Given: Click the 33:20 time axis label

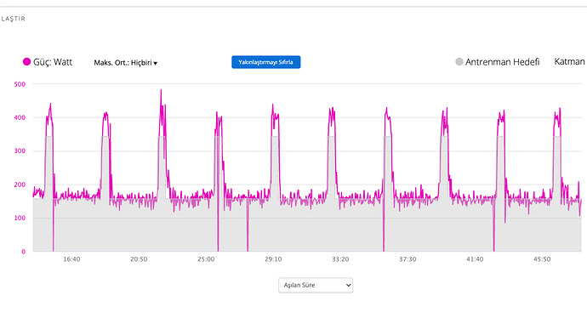Looking at the screenshot, I should point(340,259).
